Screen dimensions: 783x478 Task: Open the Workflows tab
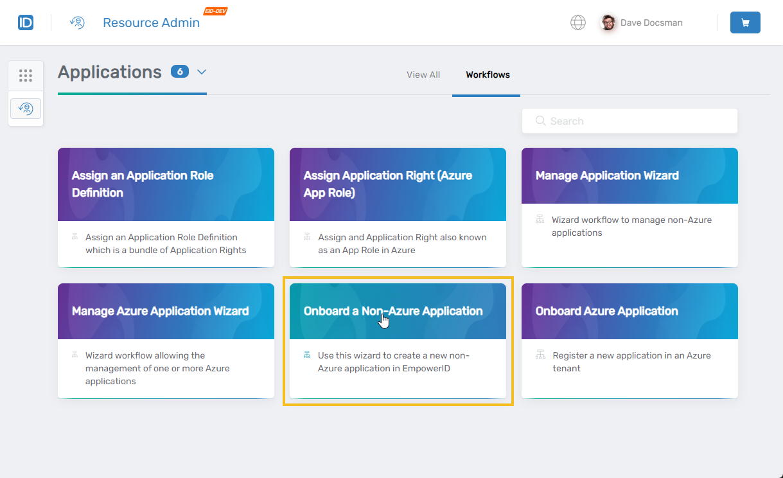(x=486, y=75)
